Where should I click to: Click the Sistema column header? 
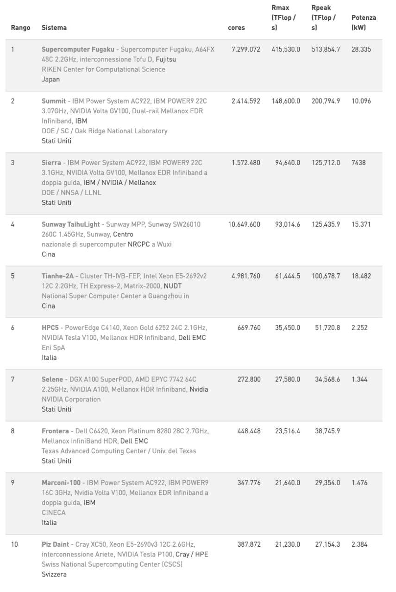[x=54, y=28]
